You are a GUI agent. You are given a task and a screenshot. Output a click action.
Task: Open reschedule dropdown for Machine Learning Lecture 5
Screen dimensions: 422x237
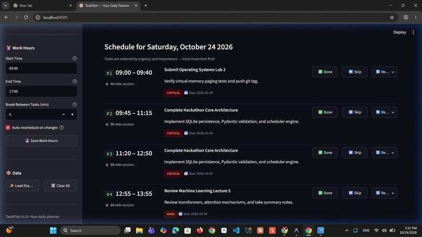click(x=384, y=193)
